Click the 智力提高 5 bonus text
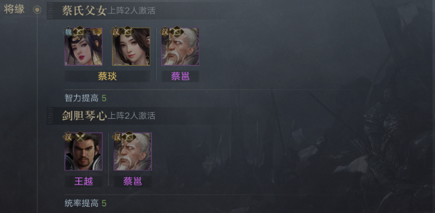 (x=85, y=98)
